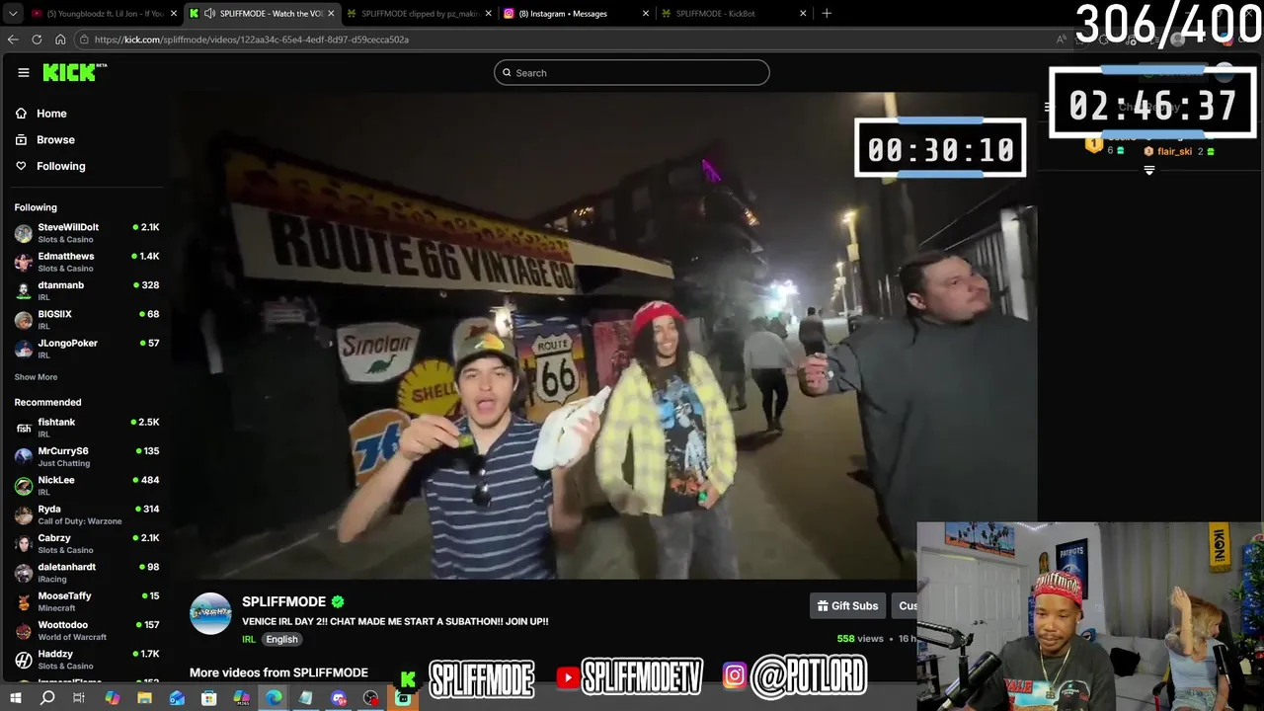The height and width of the screenshot is (711, 1264).
Task: Click SPLIFFMODE channel profile picture
Action: point(210,613)
